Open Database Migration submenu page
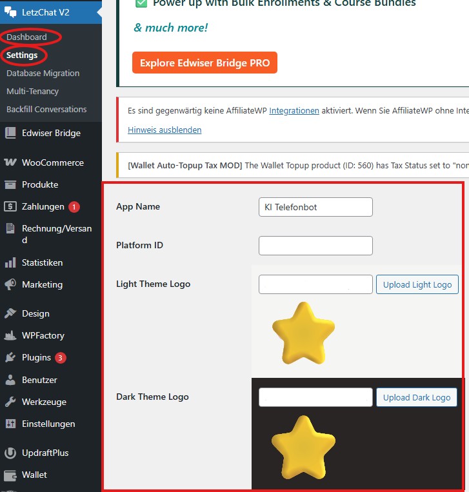469x492 pixels. pos(43,73)
